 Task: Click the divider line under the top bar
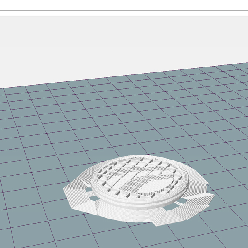coord(124,11)
